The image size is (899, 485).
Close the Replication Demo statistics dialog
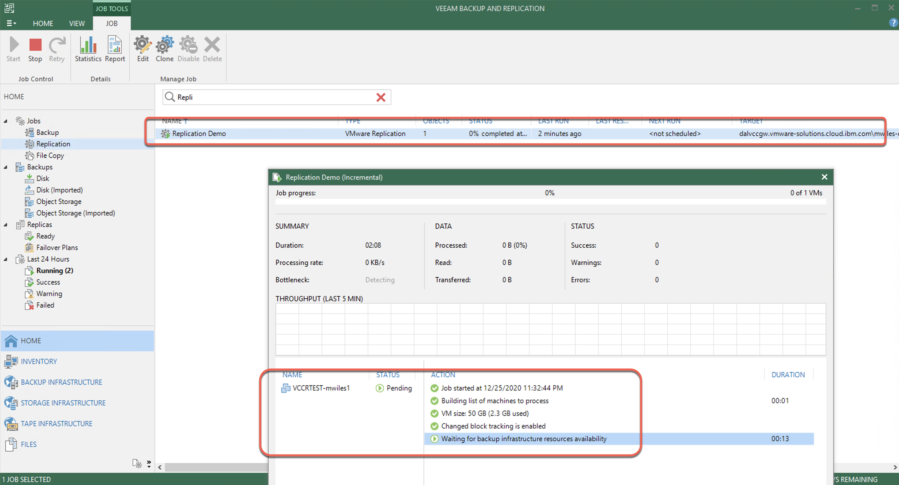coord(824,177)
